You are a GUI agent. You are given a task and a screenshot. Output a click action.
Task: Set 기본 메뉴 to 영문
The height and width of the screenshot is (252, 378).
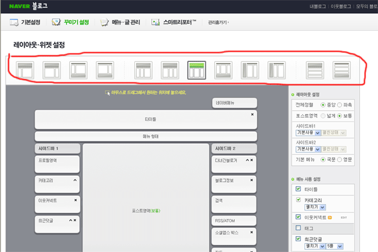340,159
